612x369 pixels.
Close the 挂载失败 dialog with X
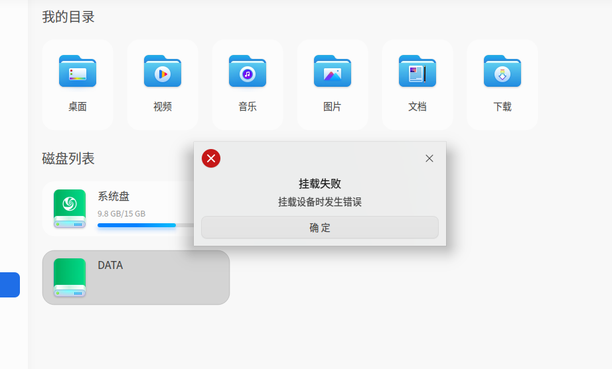[x=429, y=158]
